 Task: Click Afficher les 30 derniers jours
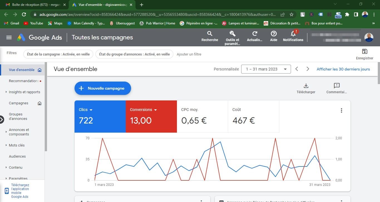pyautogui.click(x=343, y=69)
